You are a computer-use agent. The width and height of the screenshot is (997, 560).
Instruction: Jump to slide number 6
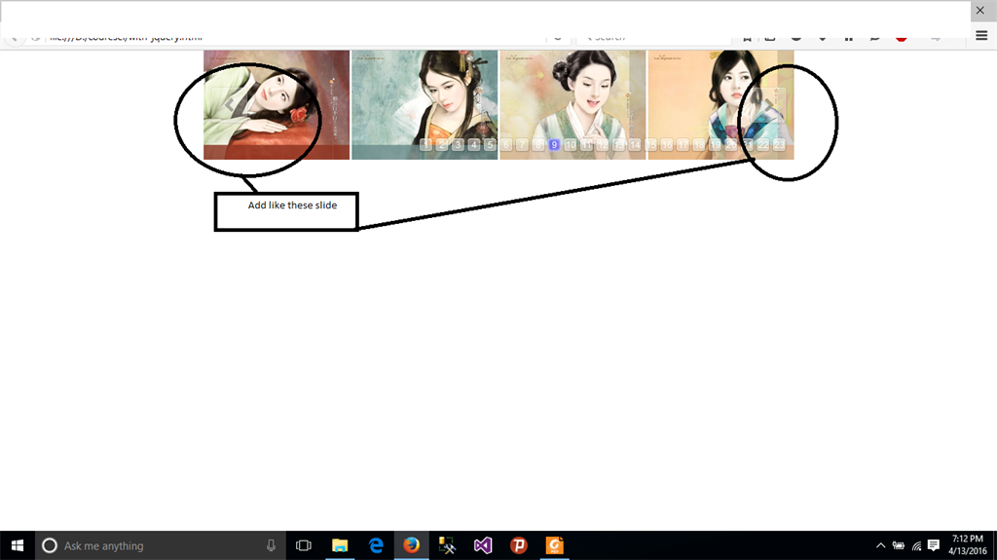coord(506,145)
